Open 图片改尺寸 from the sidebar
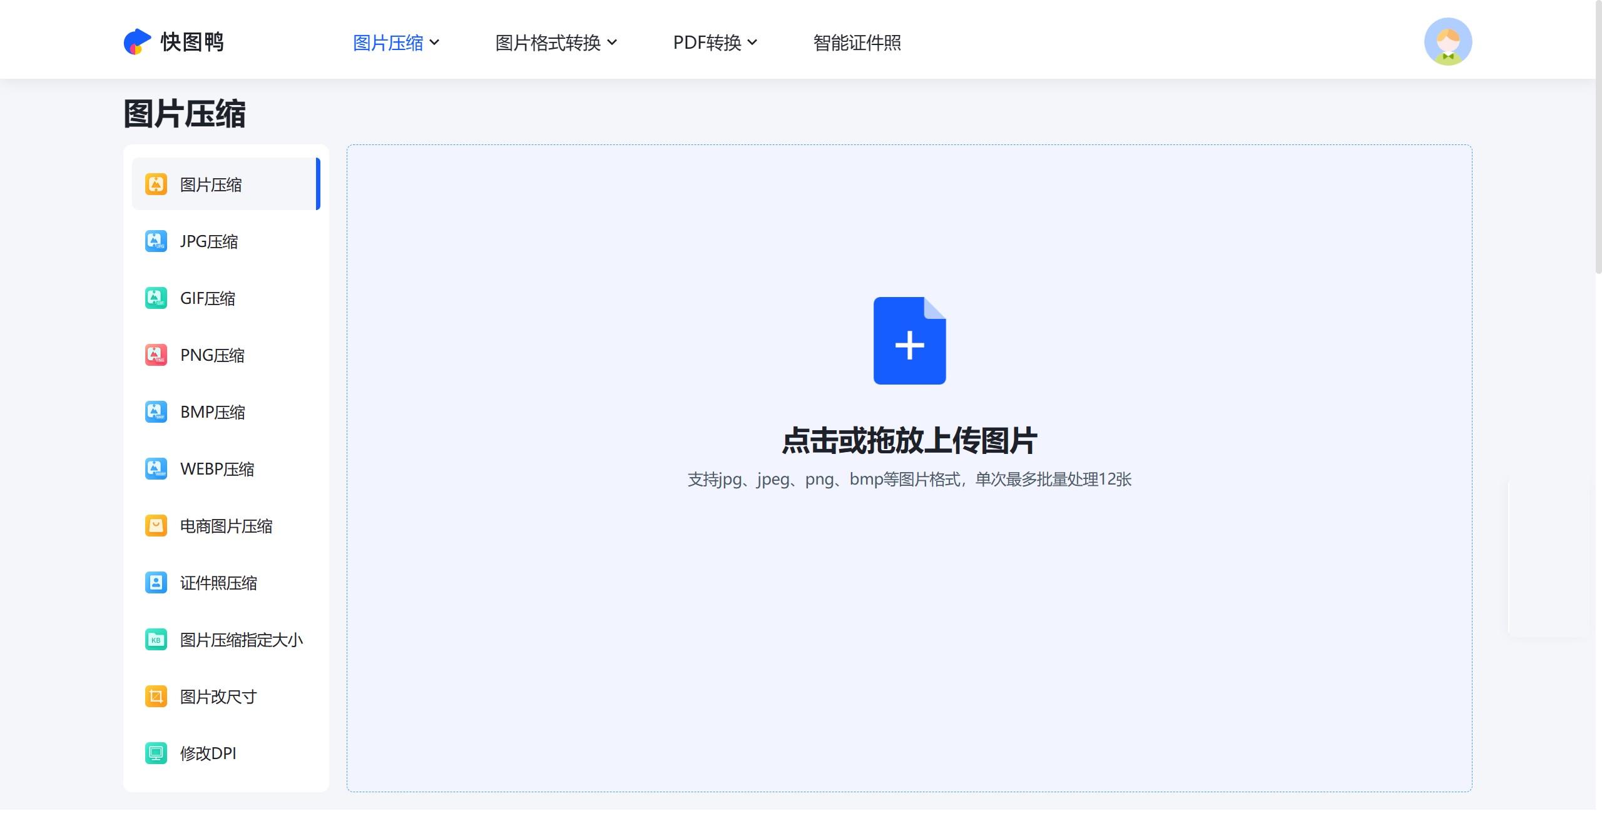The image size is (1602, 836). tap(226, 696)
